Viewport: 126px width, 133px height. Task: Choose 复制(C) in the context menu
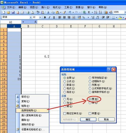tap(33, 101)
